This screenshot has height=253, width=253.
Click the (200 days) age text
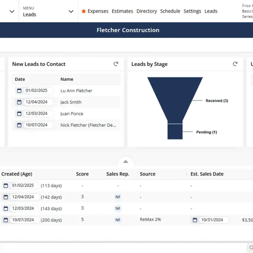[x=51, y=220]
